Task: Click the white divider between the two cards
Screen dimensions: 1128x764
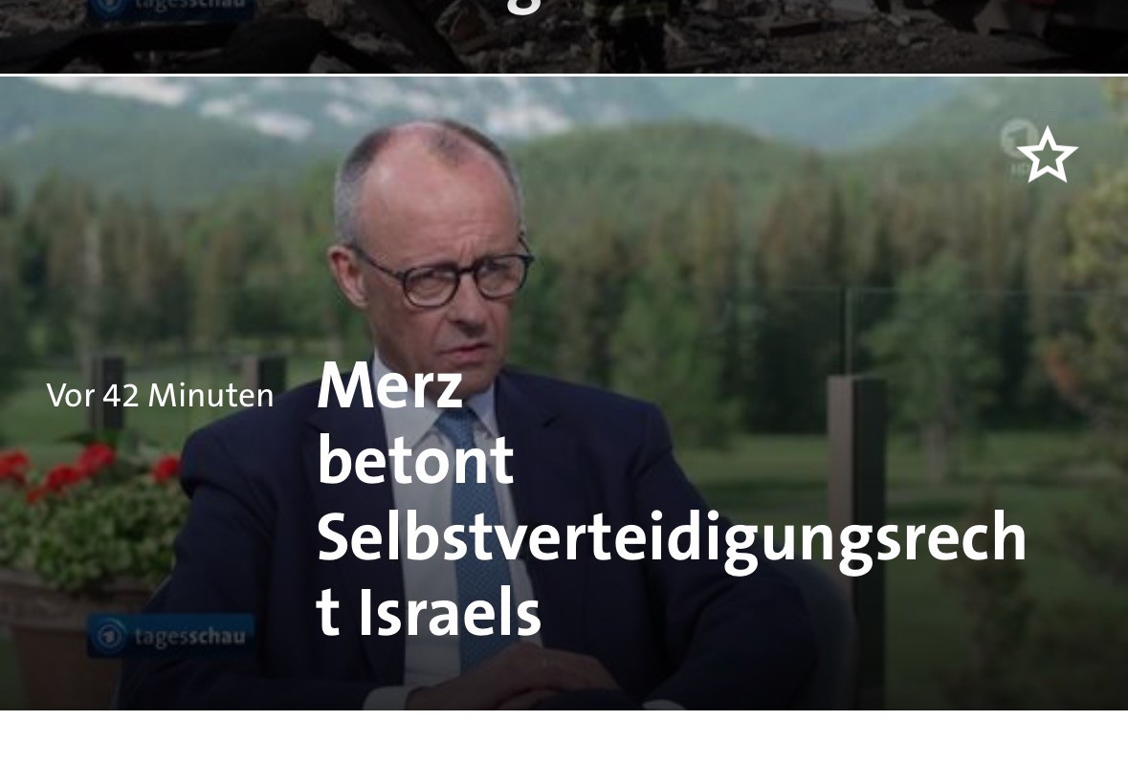Action: (x=564, y=75)
